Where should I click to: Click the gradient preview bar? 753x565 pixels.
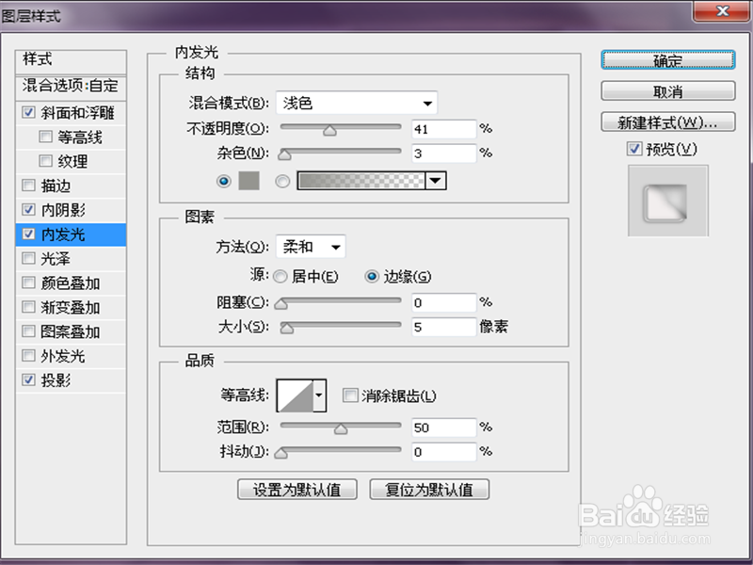[361, 181]
